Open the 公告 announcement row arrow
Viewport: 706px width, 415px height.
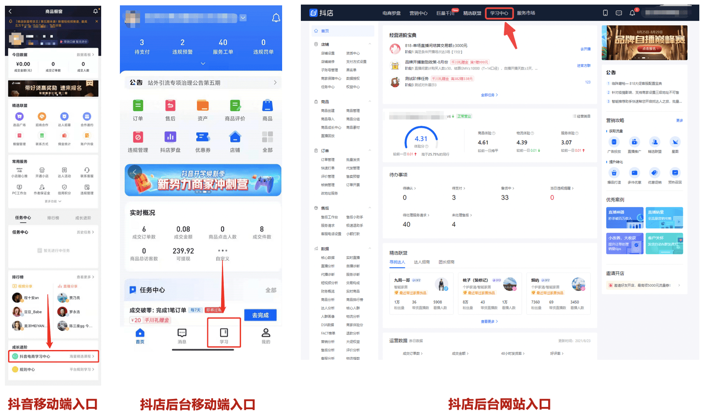coord(275,82)
